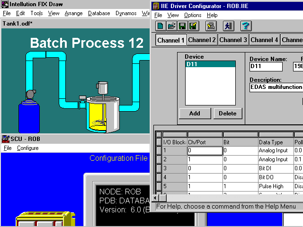Click the computer setup toolbar icon

[x=211, y=26]
